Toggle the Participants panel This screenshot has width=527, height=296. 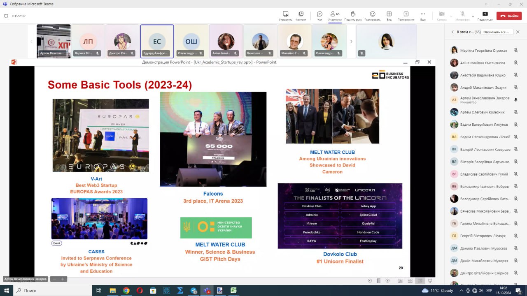[x=335, y=16]
